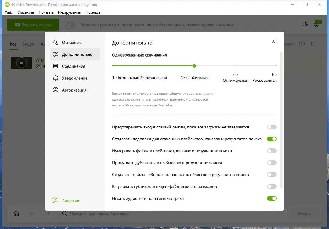
Task: Click the Вставить ссылку button
Action: click(x=33, y=25)
